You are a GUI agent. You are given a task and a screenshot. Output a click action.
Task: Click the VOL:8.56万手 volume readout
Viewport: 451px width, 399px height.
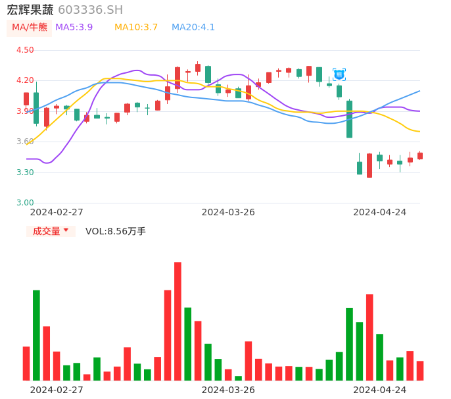click(x=116, y=231)
